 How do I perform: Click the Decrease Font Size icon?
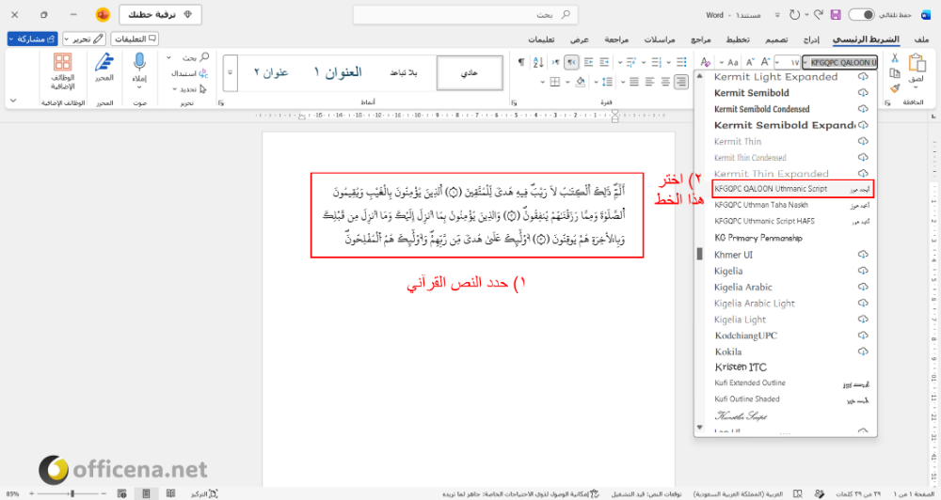(x=750, y=62)
